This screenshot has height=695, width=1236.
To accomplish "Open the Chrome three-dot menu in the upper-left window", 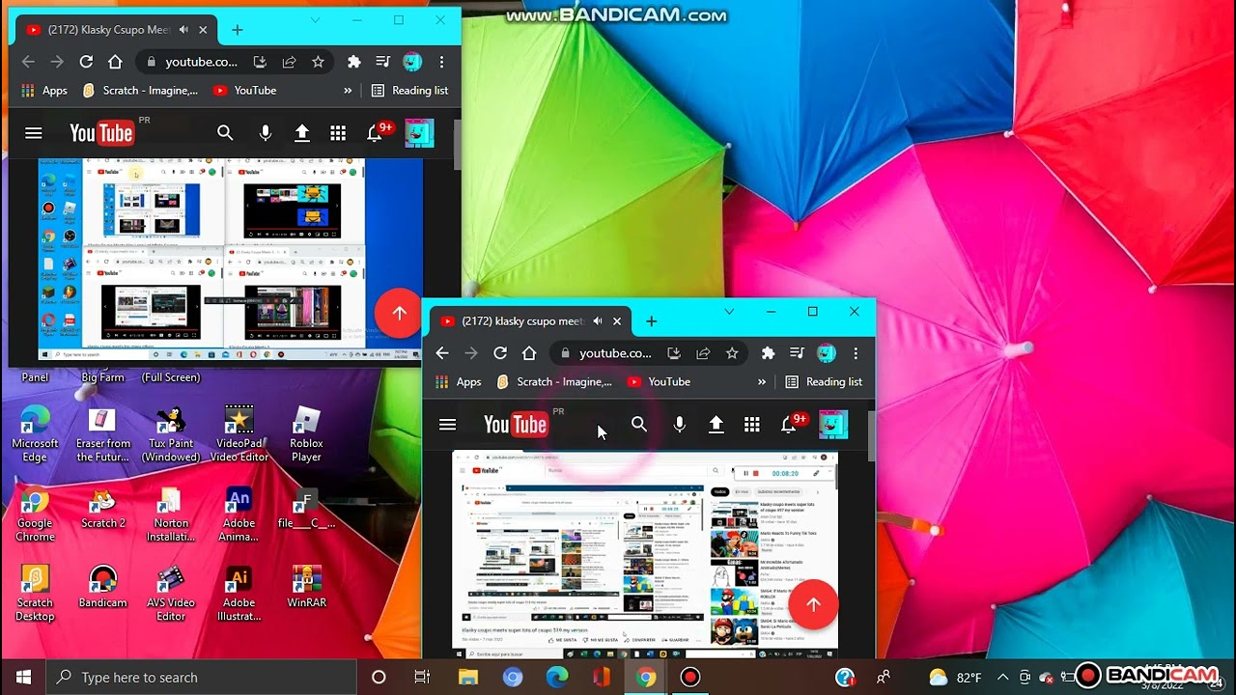I will [x=441, y=62].
